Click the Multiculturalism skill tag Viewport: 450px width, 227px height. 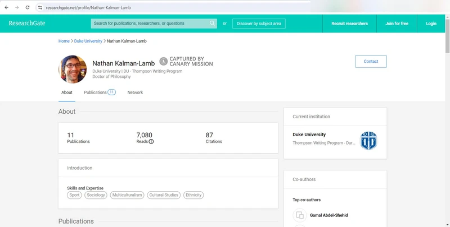coord(127,195)
